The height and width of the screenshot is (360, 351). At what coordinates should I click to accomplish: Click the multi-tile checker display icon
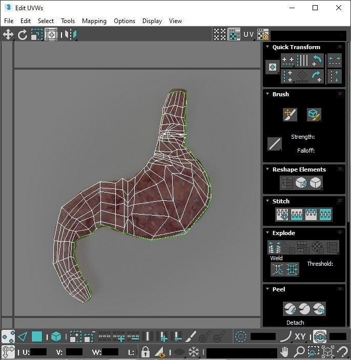tap(220, 34)
